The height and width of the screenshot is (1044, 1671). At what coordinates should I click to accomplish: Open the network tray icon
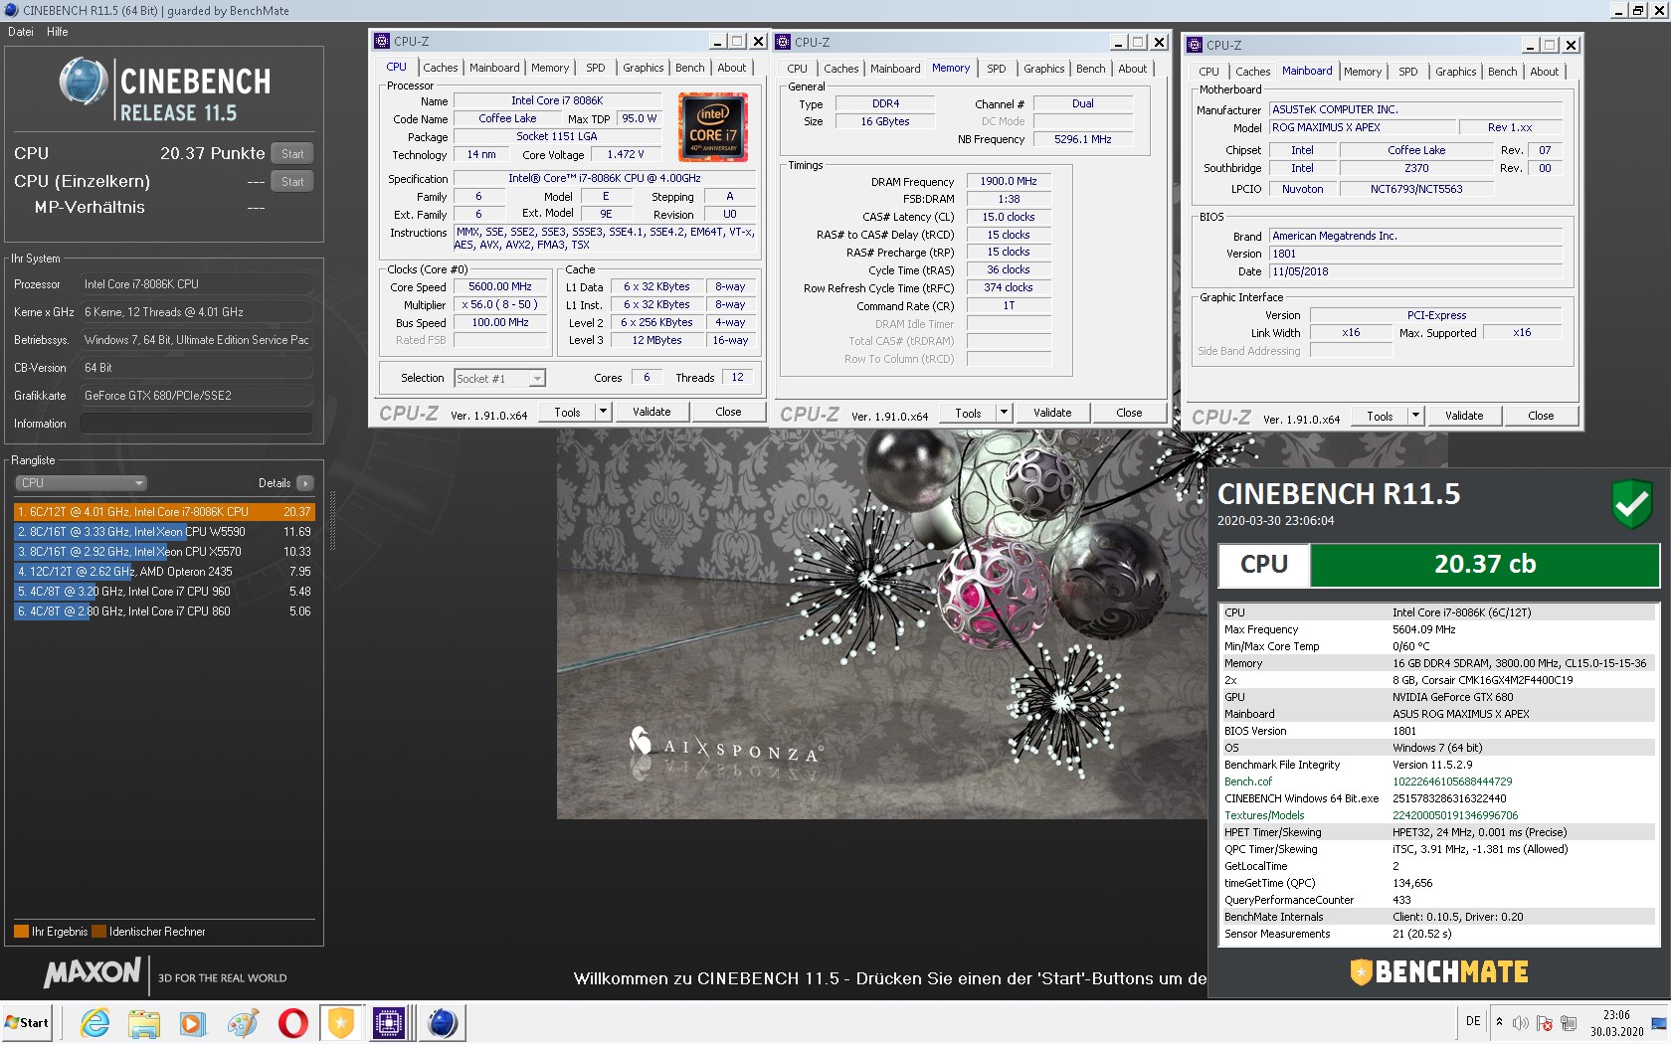[x=1569, y=1022]
